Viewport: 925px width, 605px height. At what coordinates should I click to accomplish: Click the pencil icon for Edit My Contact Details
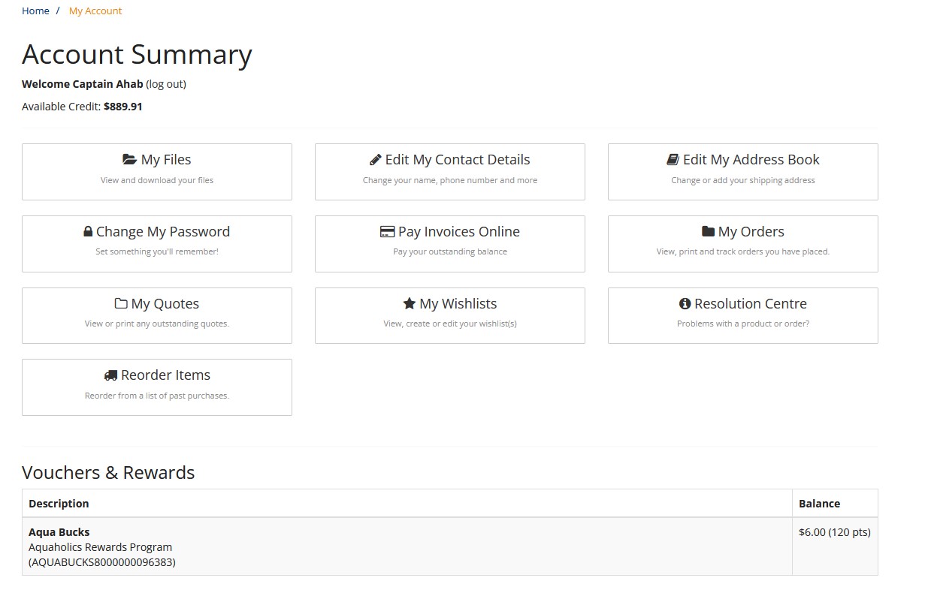coord(376,160)
